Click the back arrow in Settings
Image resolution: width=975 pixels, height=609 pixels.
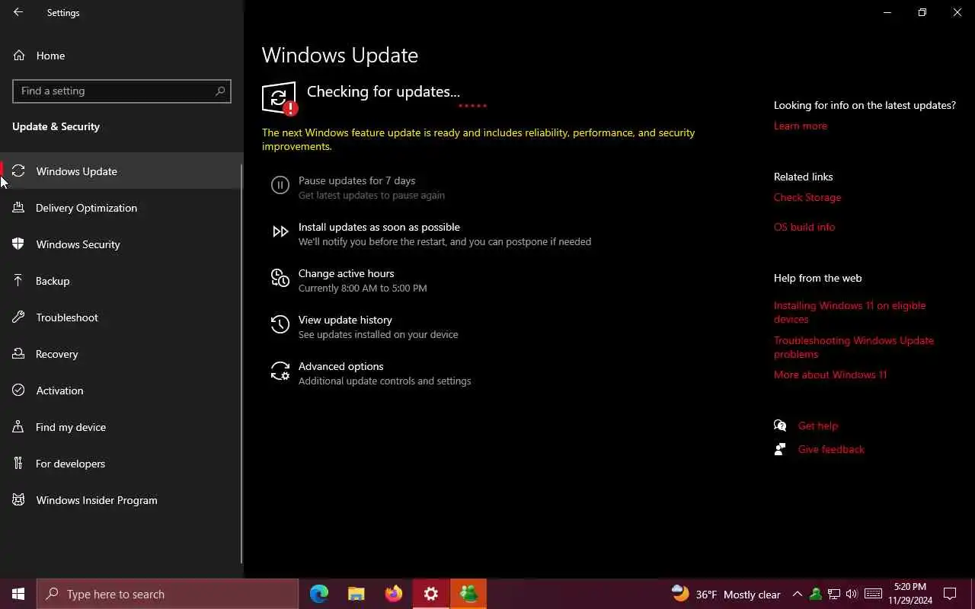pyautogui.click(x=18, y=12)
